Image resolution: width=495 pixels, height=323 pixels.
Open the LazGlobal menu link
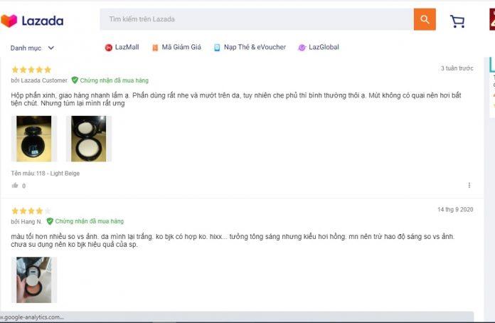tap(324, 48)
